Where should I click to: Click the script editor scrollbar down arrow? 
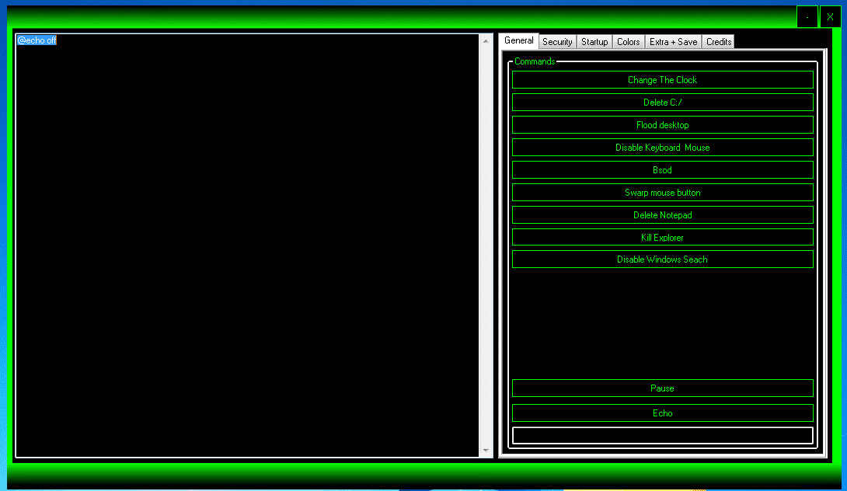pos(486,451)
